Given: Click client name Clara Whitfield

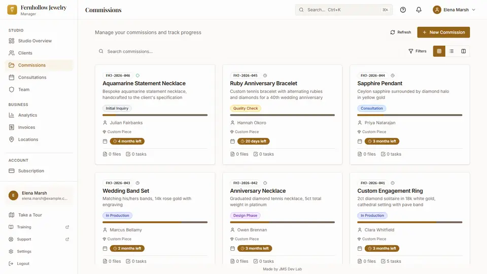Looking at the screenshot, I should (x=379, y=230).
